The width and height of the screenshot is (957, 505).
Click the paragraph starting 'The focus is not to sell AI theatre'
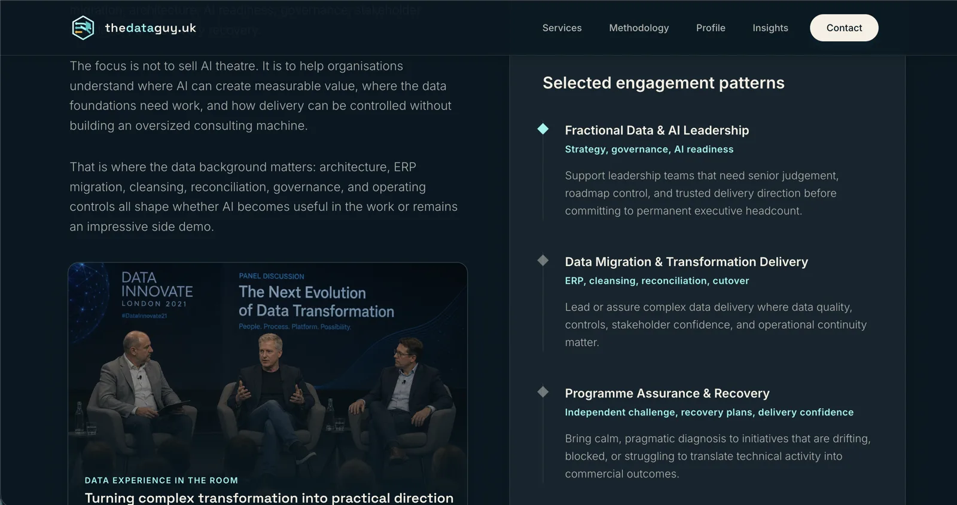(260, 96)
